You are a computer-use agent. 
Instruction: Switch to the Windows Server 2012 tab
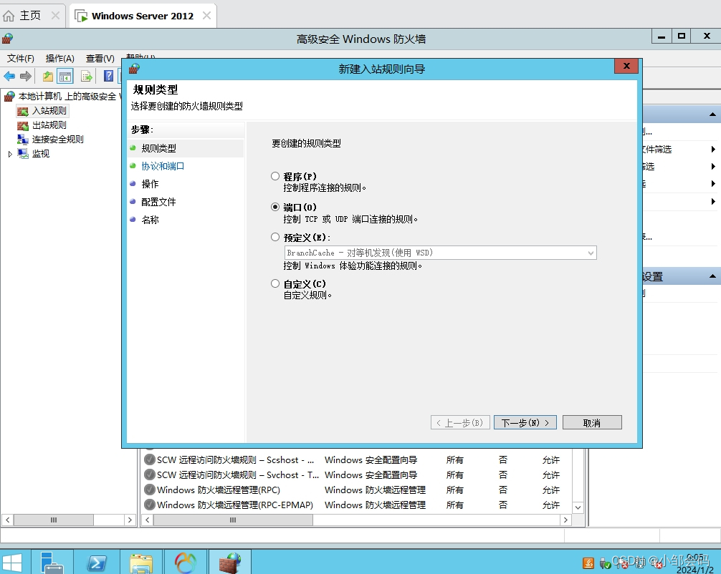click(143, 16)
